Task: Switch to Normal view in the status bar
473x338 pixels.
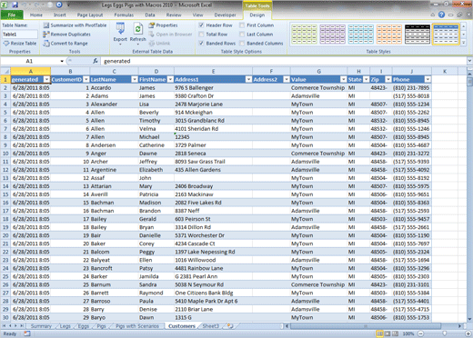Action: (x=379, y=333)
